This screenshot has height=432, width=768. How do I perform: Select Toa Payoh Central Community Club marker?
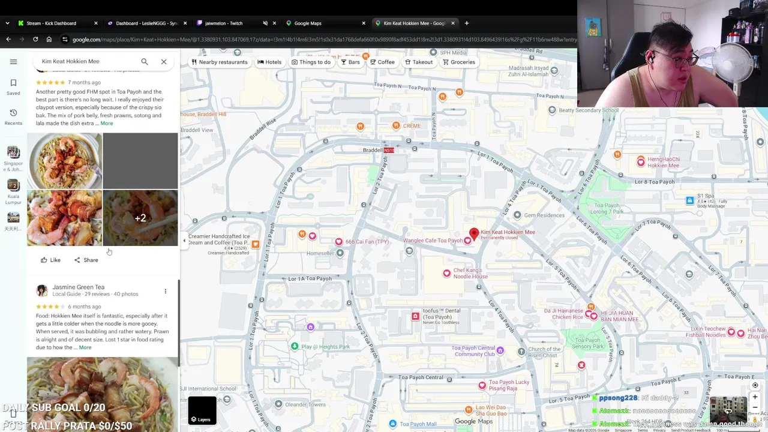[500, 350]
